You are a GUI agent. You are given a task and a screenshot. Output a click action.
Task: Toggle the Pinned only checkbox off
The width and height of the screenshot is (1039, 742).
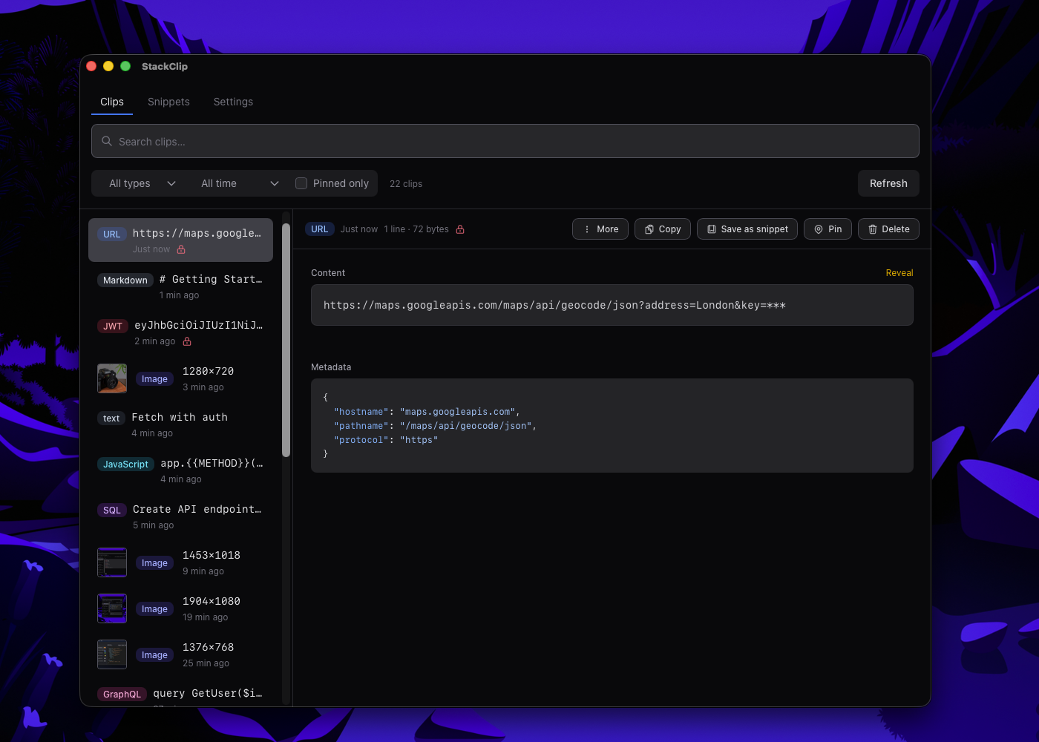click(301, 183)
